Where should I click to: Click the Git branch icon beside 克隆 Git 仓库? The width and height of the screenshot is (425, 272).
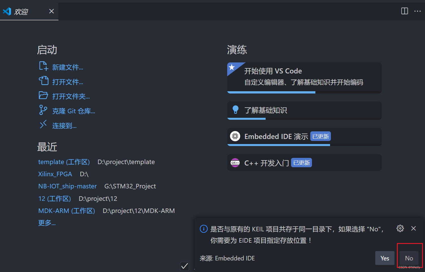(43, 110)
